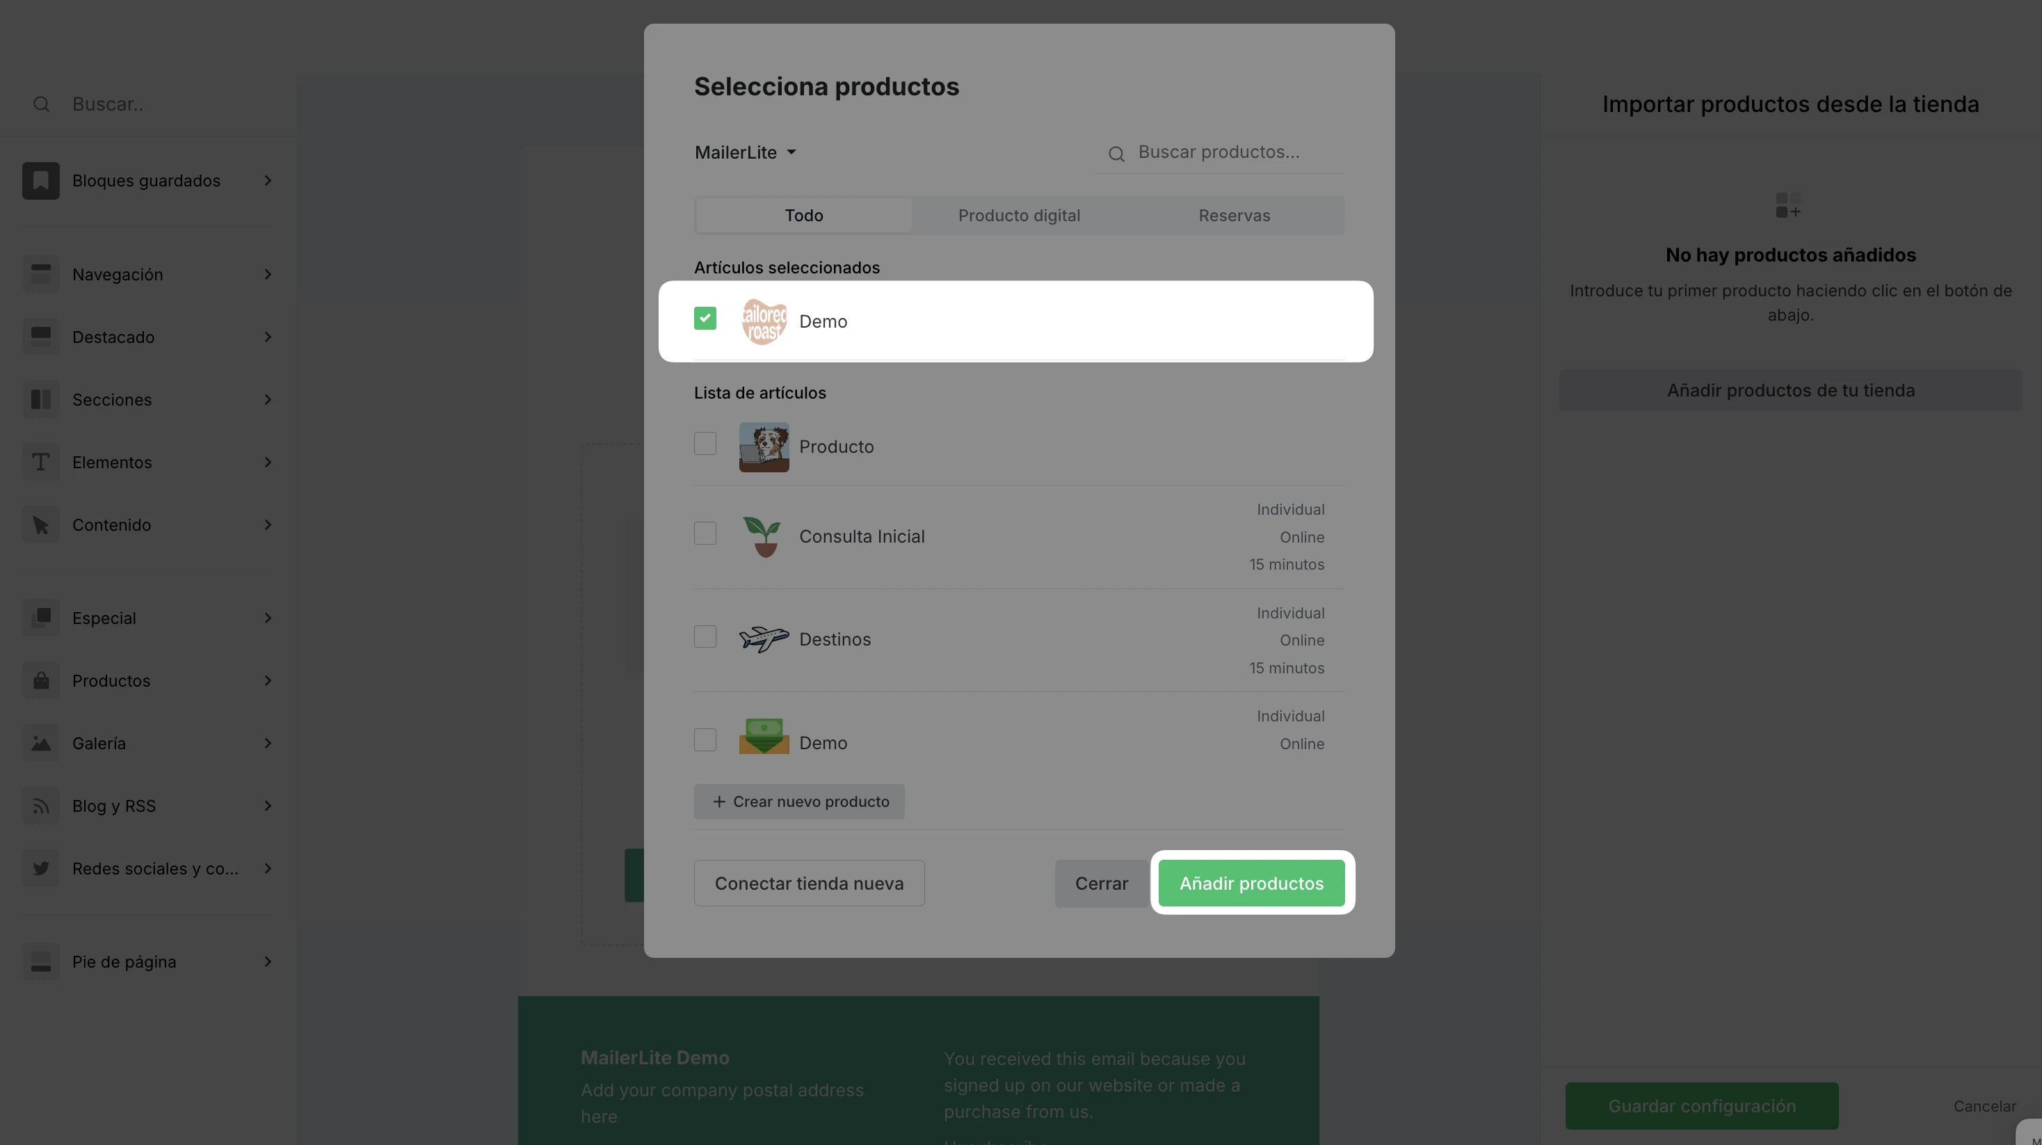Expand the Elementos chevron
The width and height of the screenshot is (2042, 1145).
tap(268, 463)
